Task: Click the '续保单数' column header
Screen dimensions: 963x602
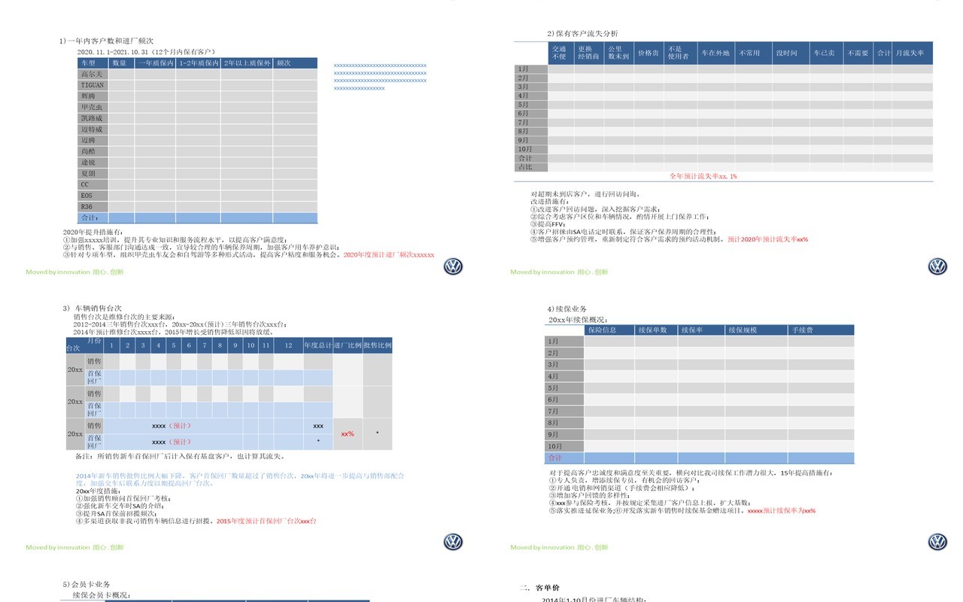Action: click(657, 330)
